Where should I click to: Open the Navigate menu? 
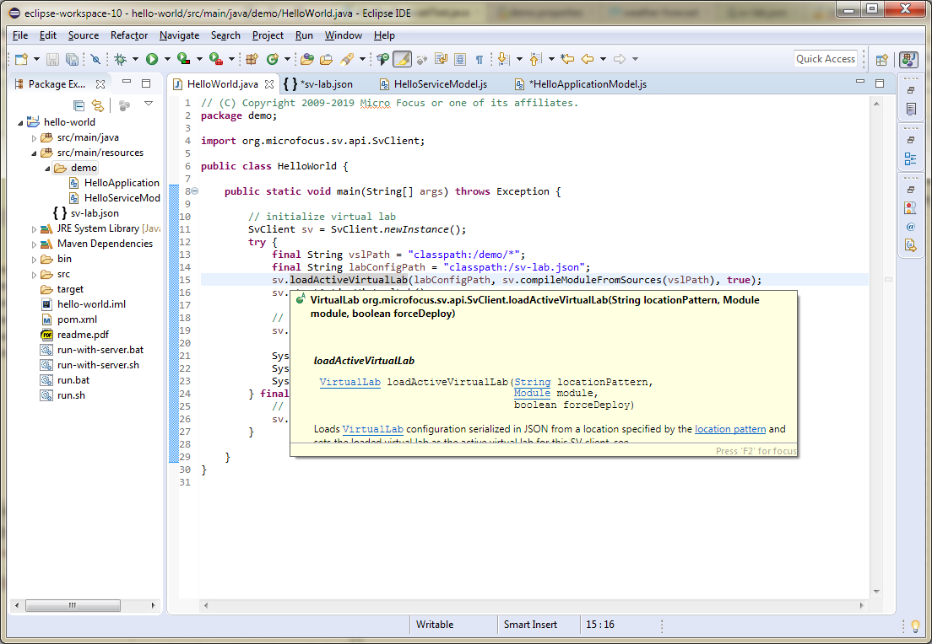coord(179,35)
